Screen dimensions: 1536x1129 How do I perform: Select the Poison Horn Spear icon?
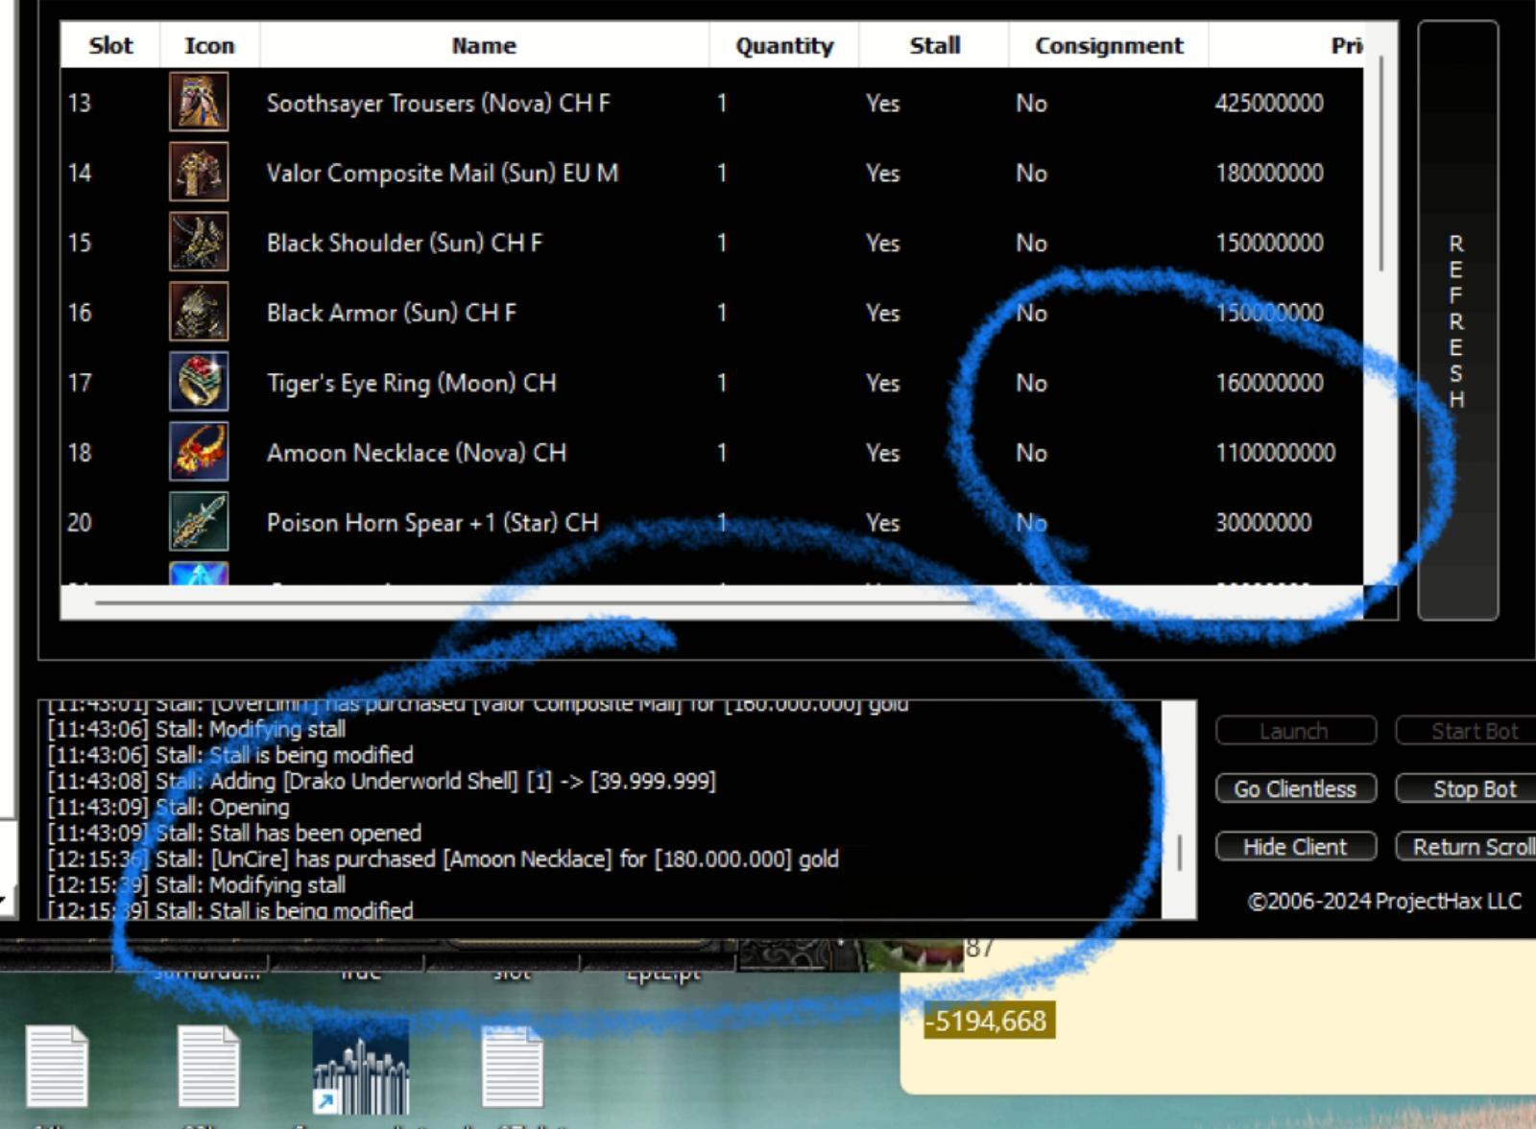[199, 522]
